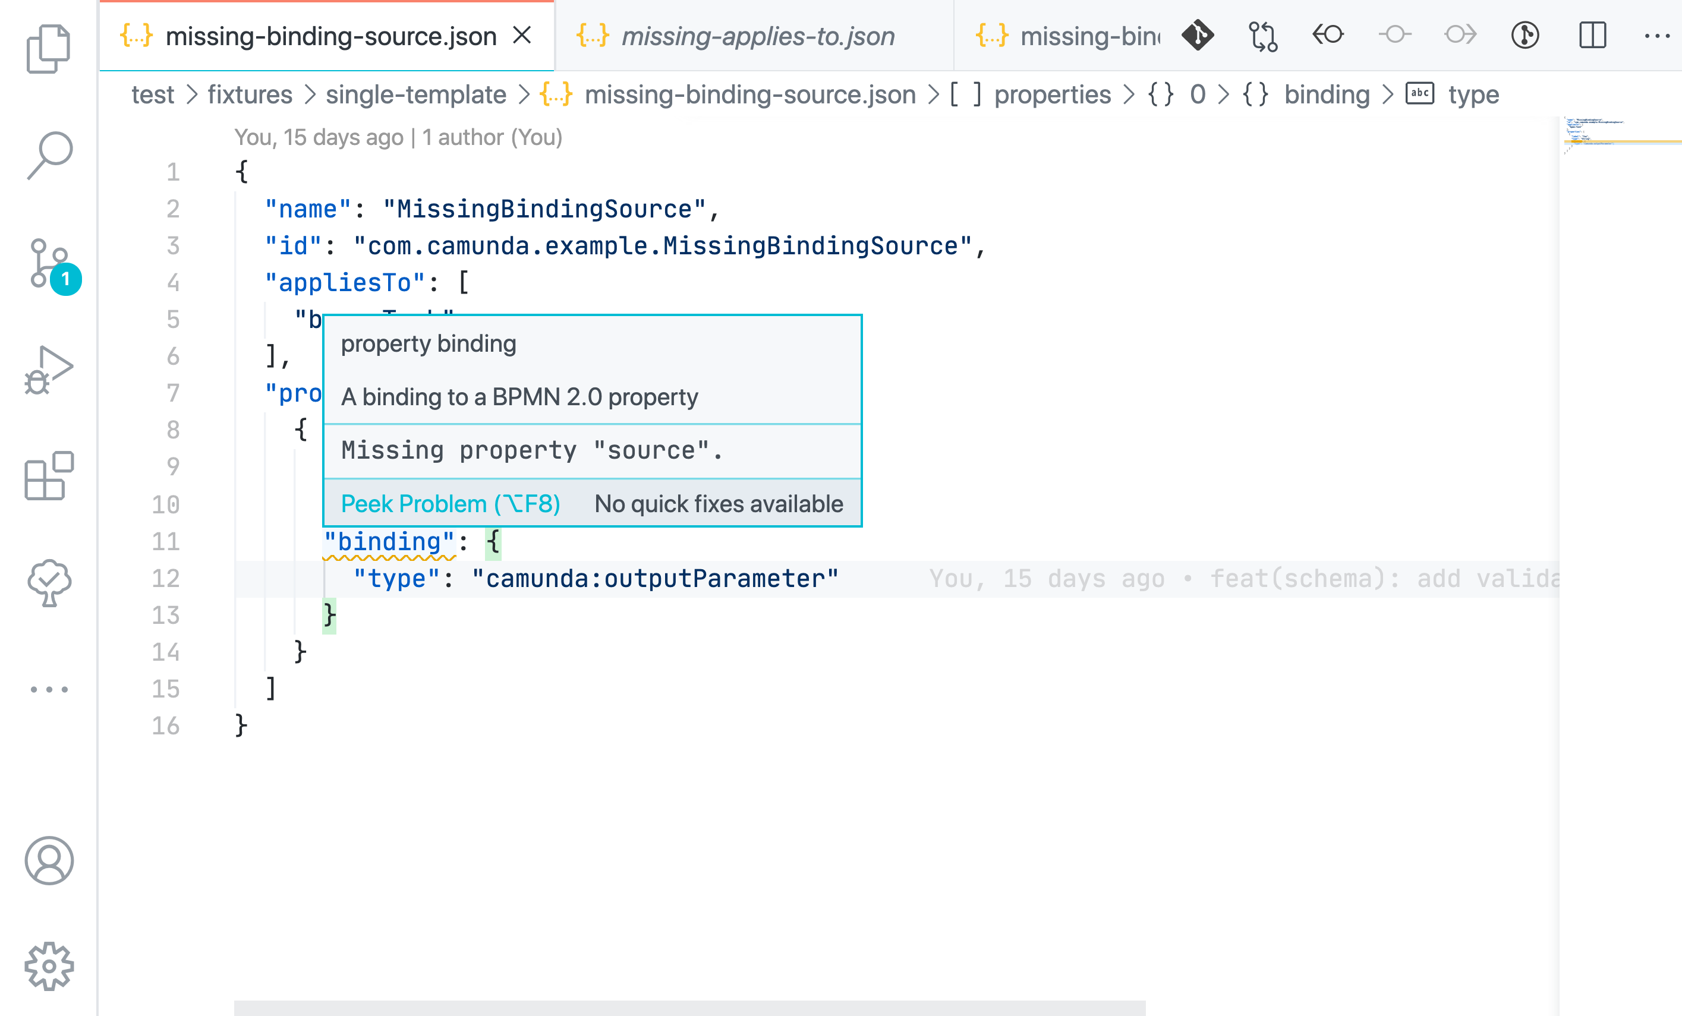This screenshot has height=1016, width=1682.
Task: Click inline blame annotation on line 12
Action: click(x=1244, y=579)
